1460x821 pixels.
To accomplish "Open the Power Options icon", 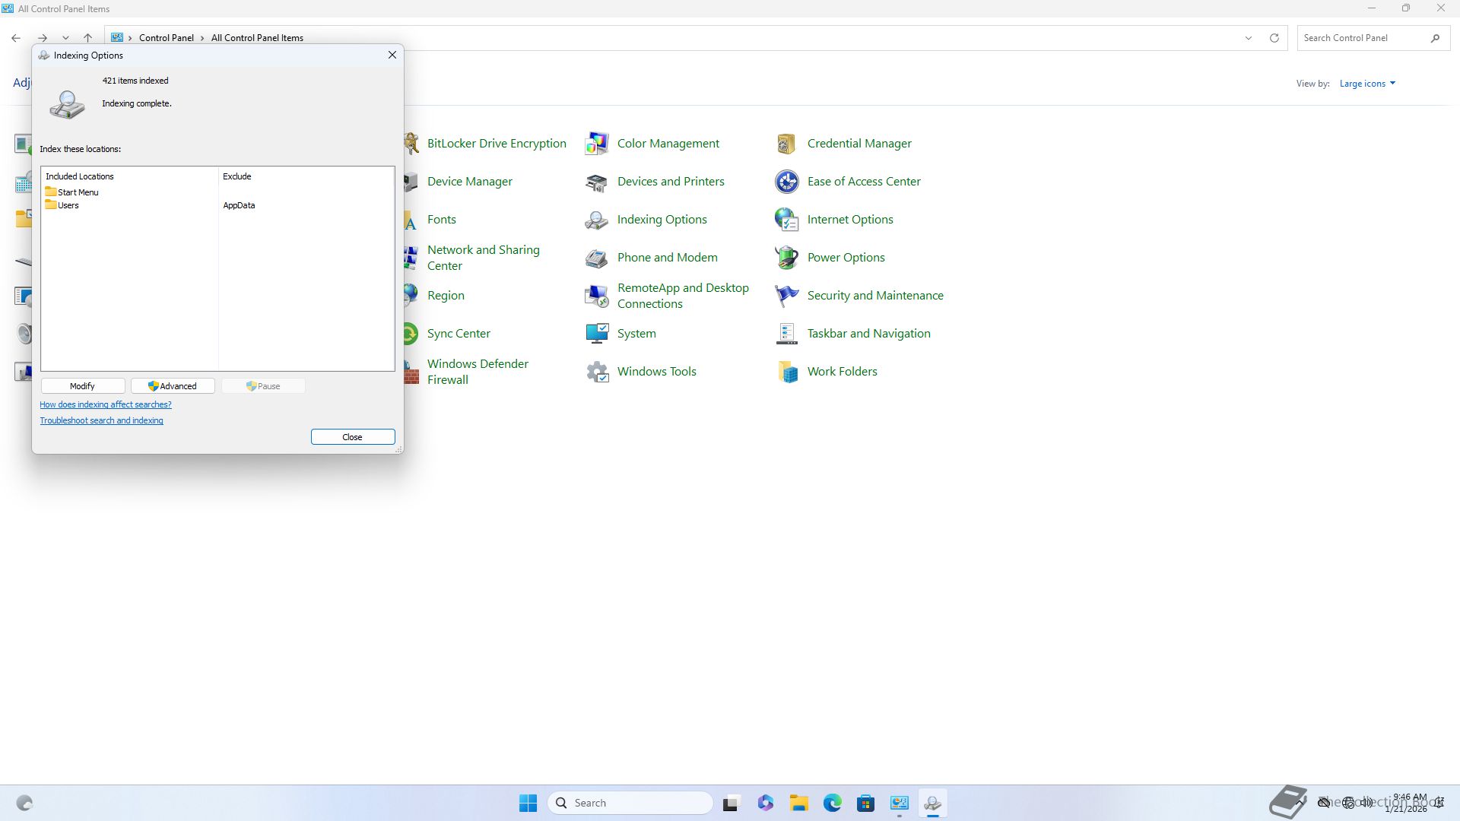I will click(x=786, y=258).
